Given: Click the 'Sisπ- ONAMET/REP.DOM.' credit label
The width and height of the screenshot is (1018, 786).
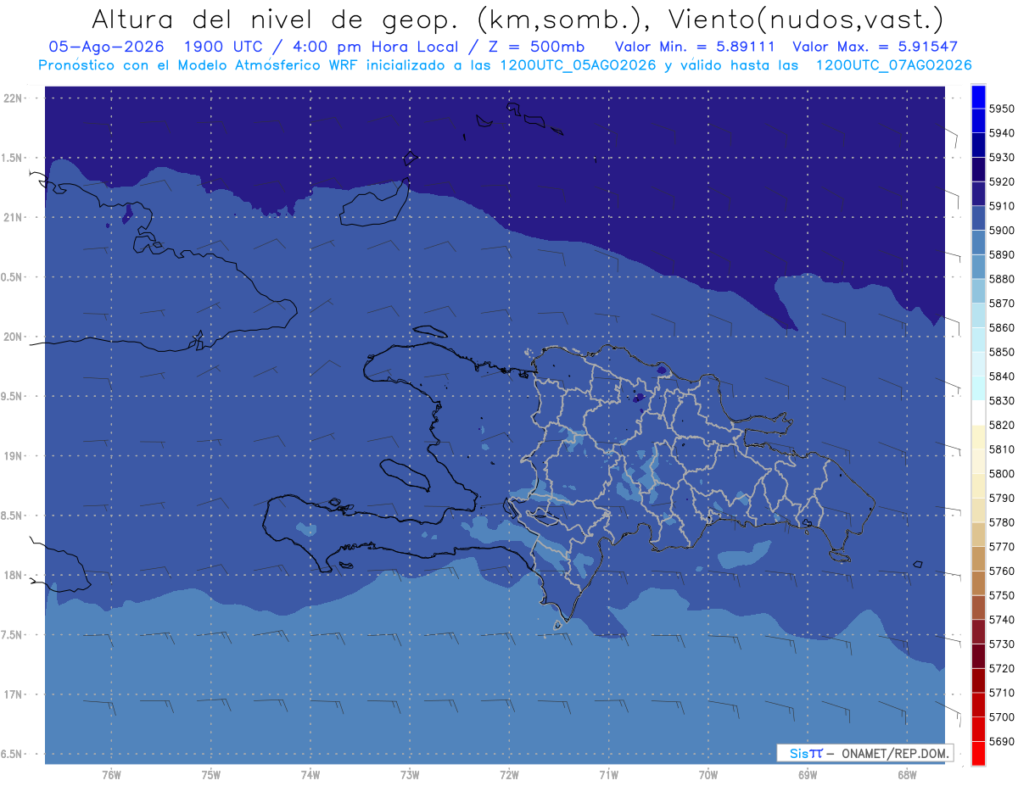Looking at the screenshot, I should click(864, 753).
